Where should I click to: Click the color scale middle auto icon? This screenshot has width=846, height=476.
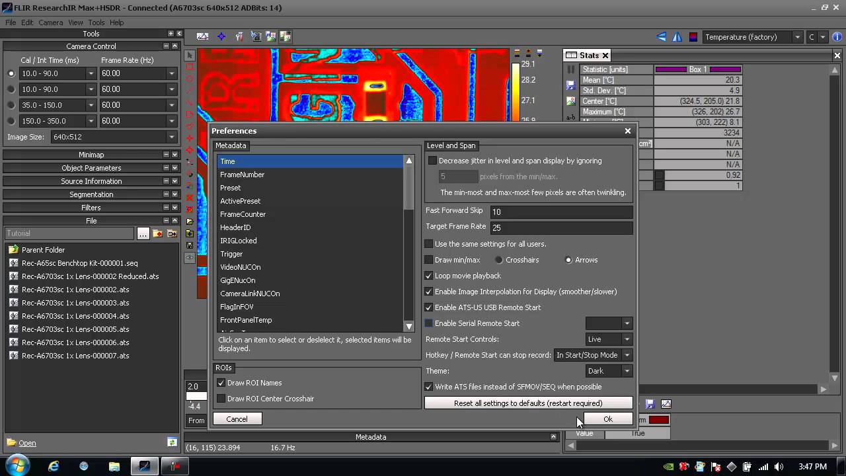(x=529, y=53)
